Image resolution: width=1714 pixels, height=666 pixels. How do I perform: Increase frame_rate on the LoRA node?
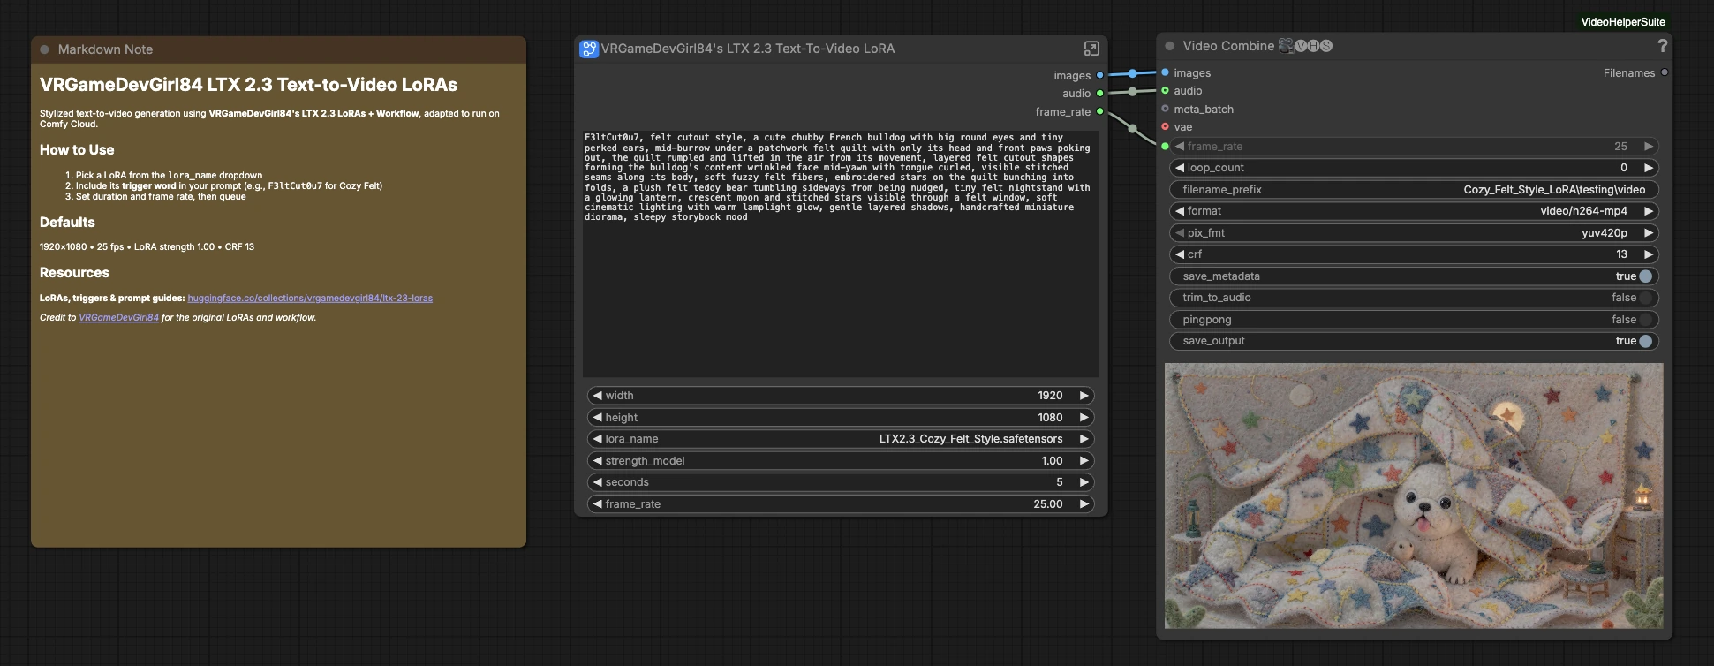tap(1084, 503)
